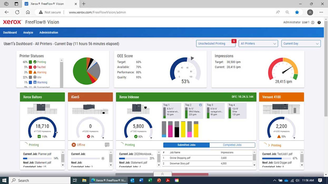Image resolution: width=328 pixels, height=184 pixels.
Task: Open the help question mark icon
Action: pyautogui.click(x=319, y=22)
